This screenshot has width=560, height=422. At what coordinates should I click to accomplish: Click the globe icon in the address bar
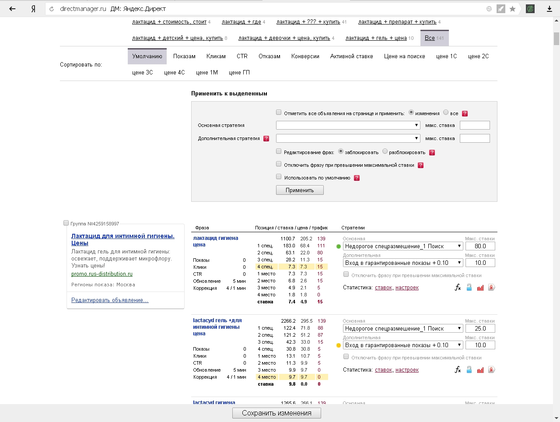coord(489,9)
